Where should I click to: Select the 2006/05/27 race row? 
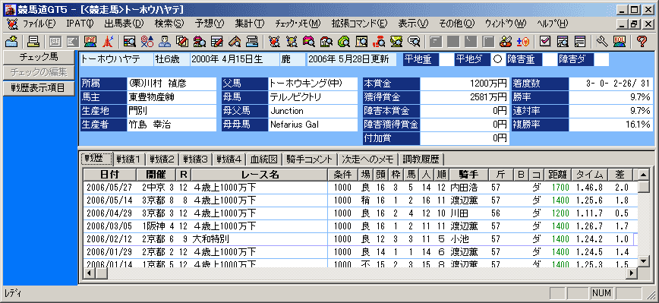pyautogui.click(x=360, y=188)
